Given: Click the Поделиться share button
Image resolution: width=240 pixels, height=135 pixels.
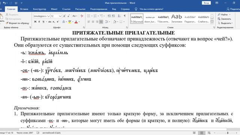Looking at the screenshot, I should click(233, 9).
